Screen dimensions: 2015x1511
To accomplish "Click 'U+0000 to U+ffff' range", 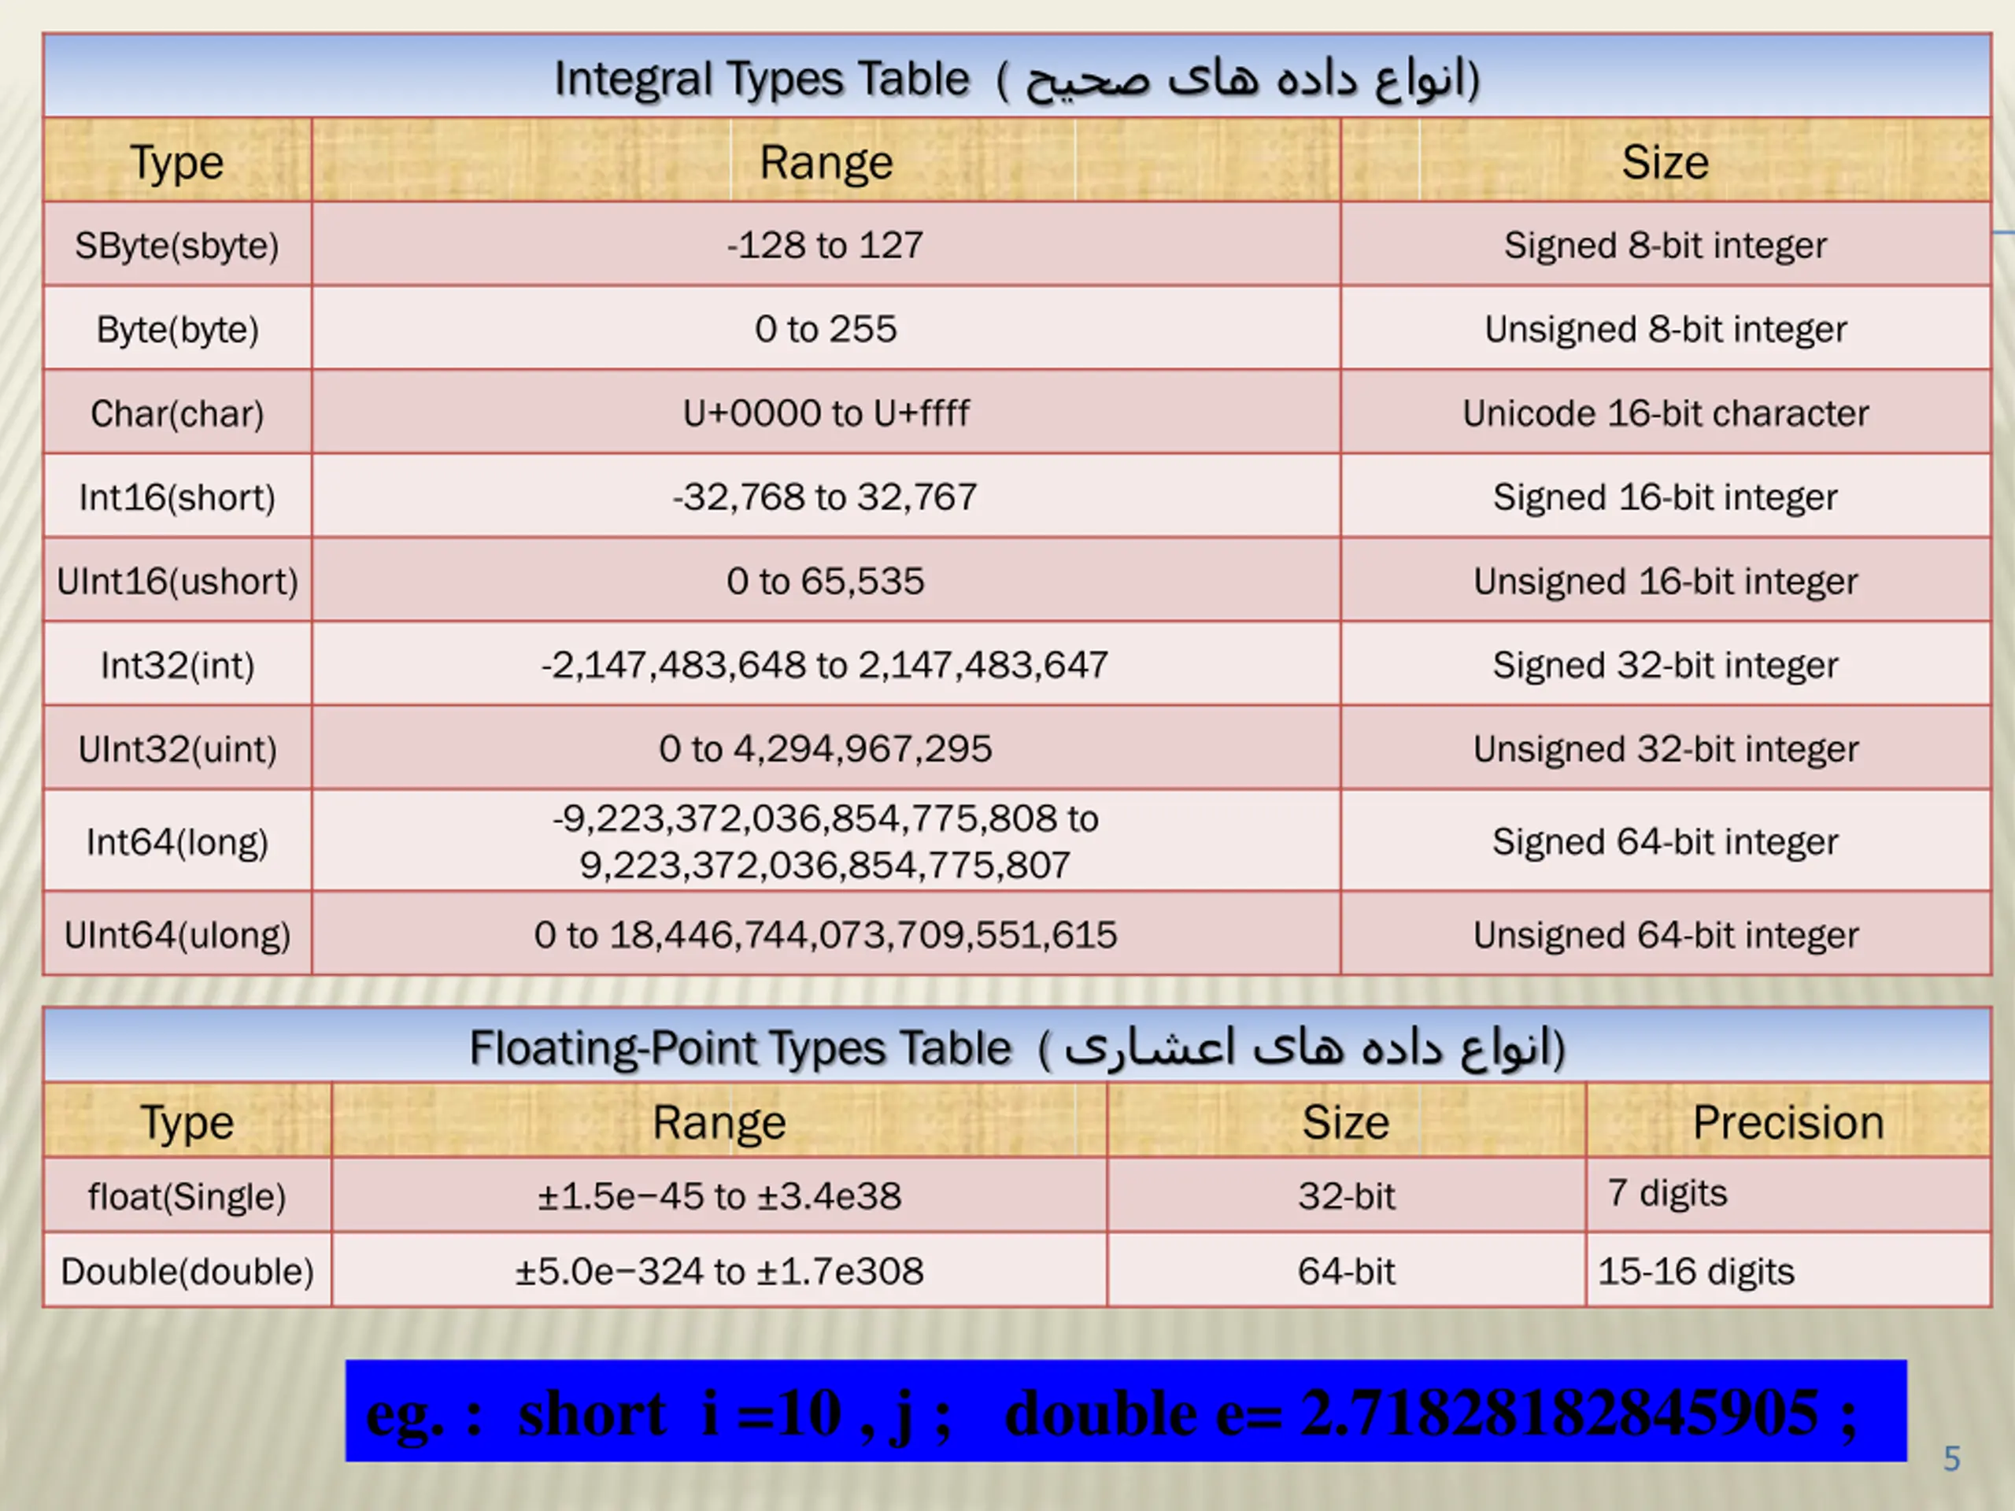I will (826, 412).
